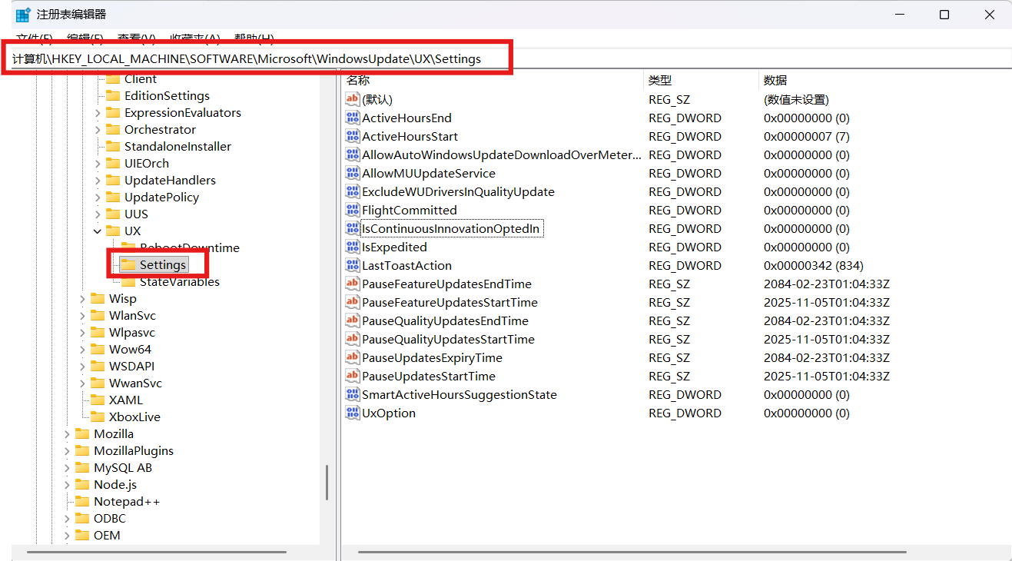
Task: Expand the UIEOrch key
Action: [98, 163]
